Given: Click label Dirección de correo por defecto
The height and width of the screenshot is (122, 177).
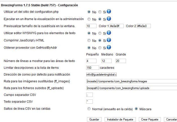Looking at the screenshot, I should (x=37, y=75).
